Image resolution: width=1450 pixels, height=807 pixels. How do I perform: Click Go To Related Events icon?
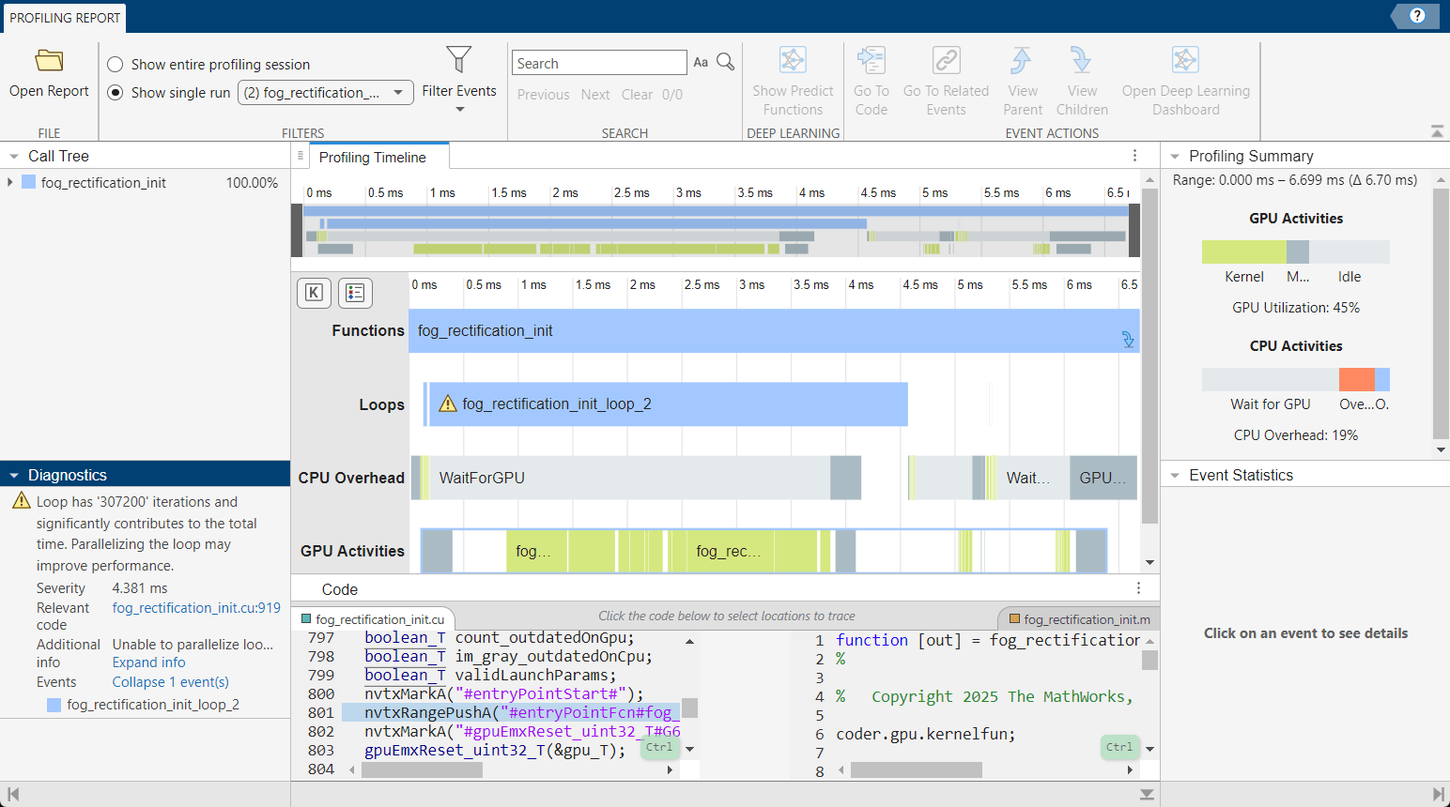pyautogui.click(x=946, y=60)
